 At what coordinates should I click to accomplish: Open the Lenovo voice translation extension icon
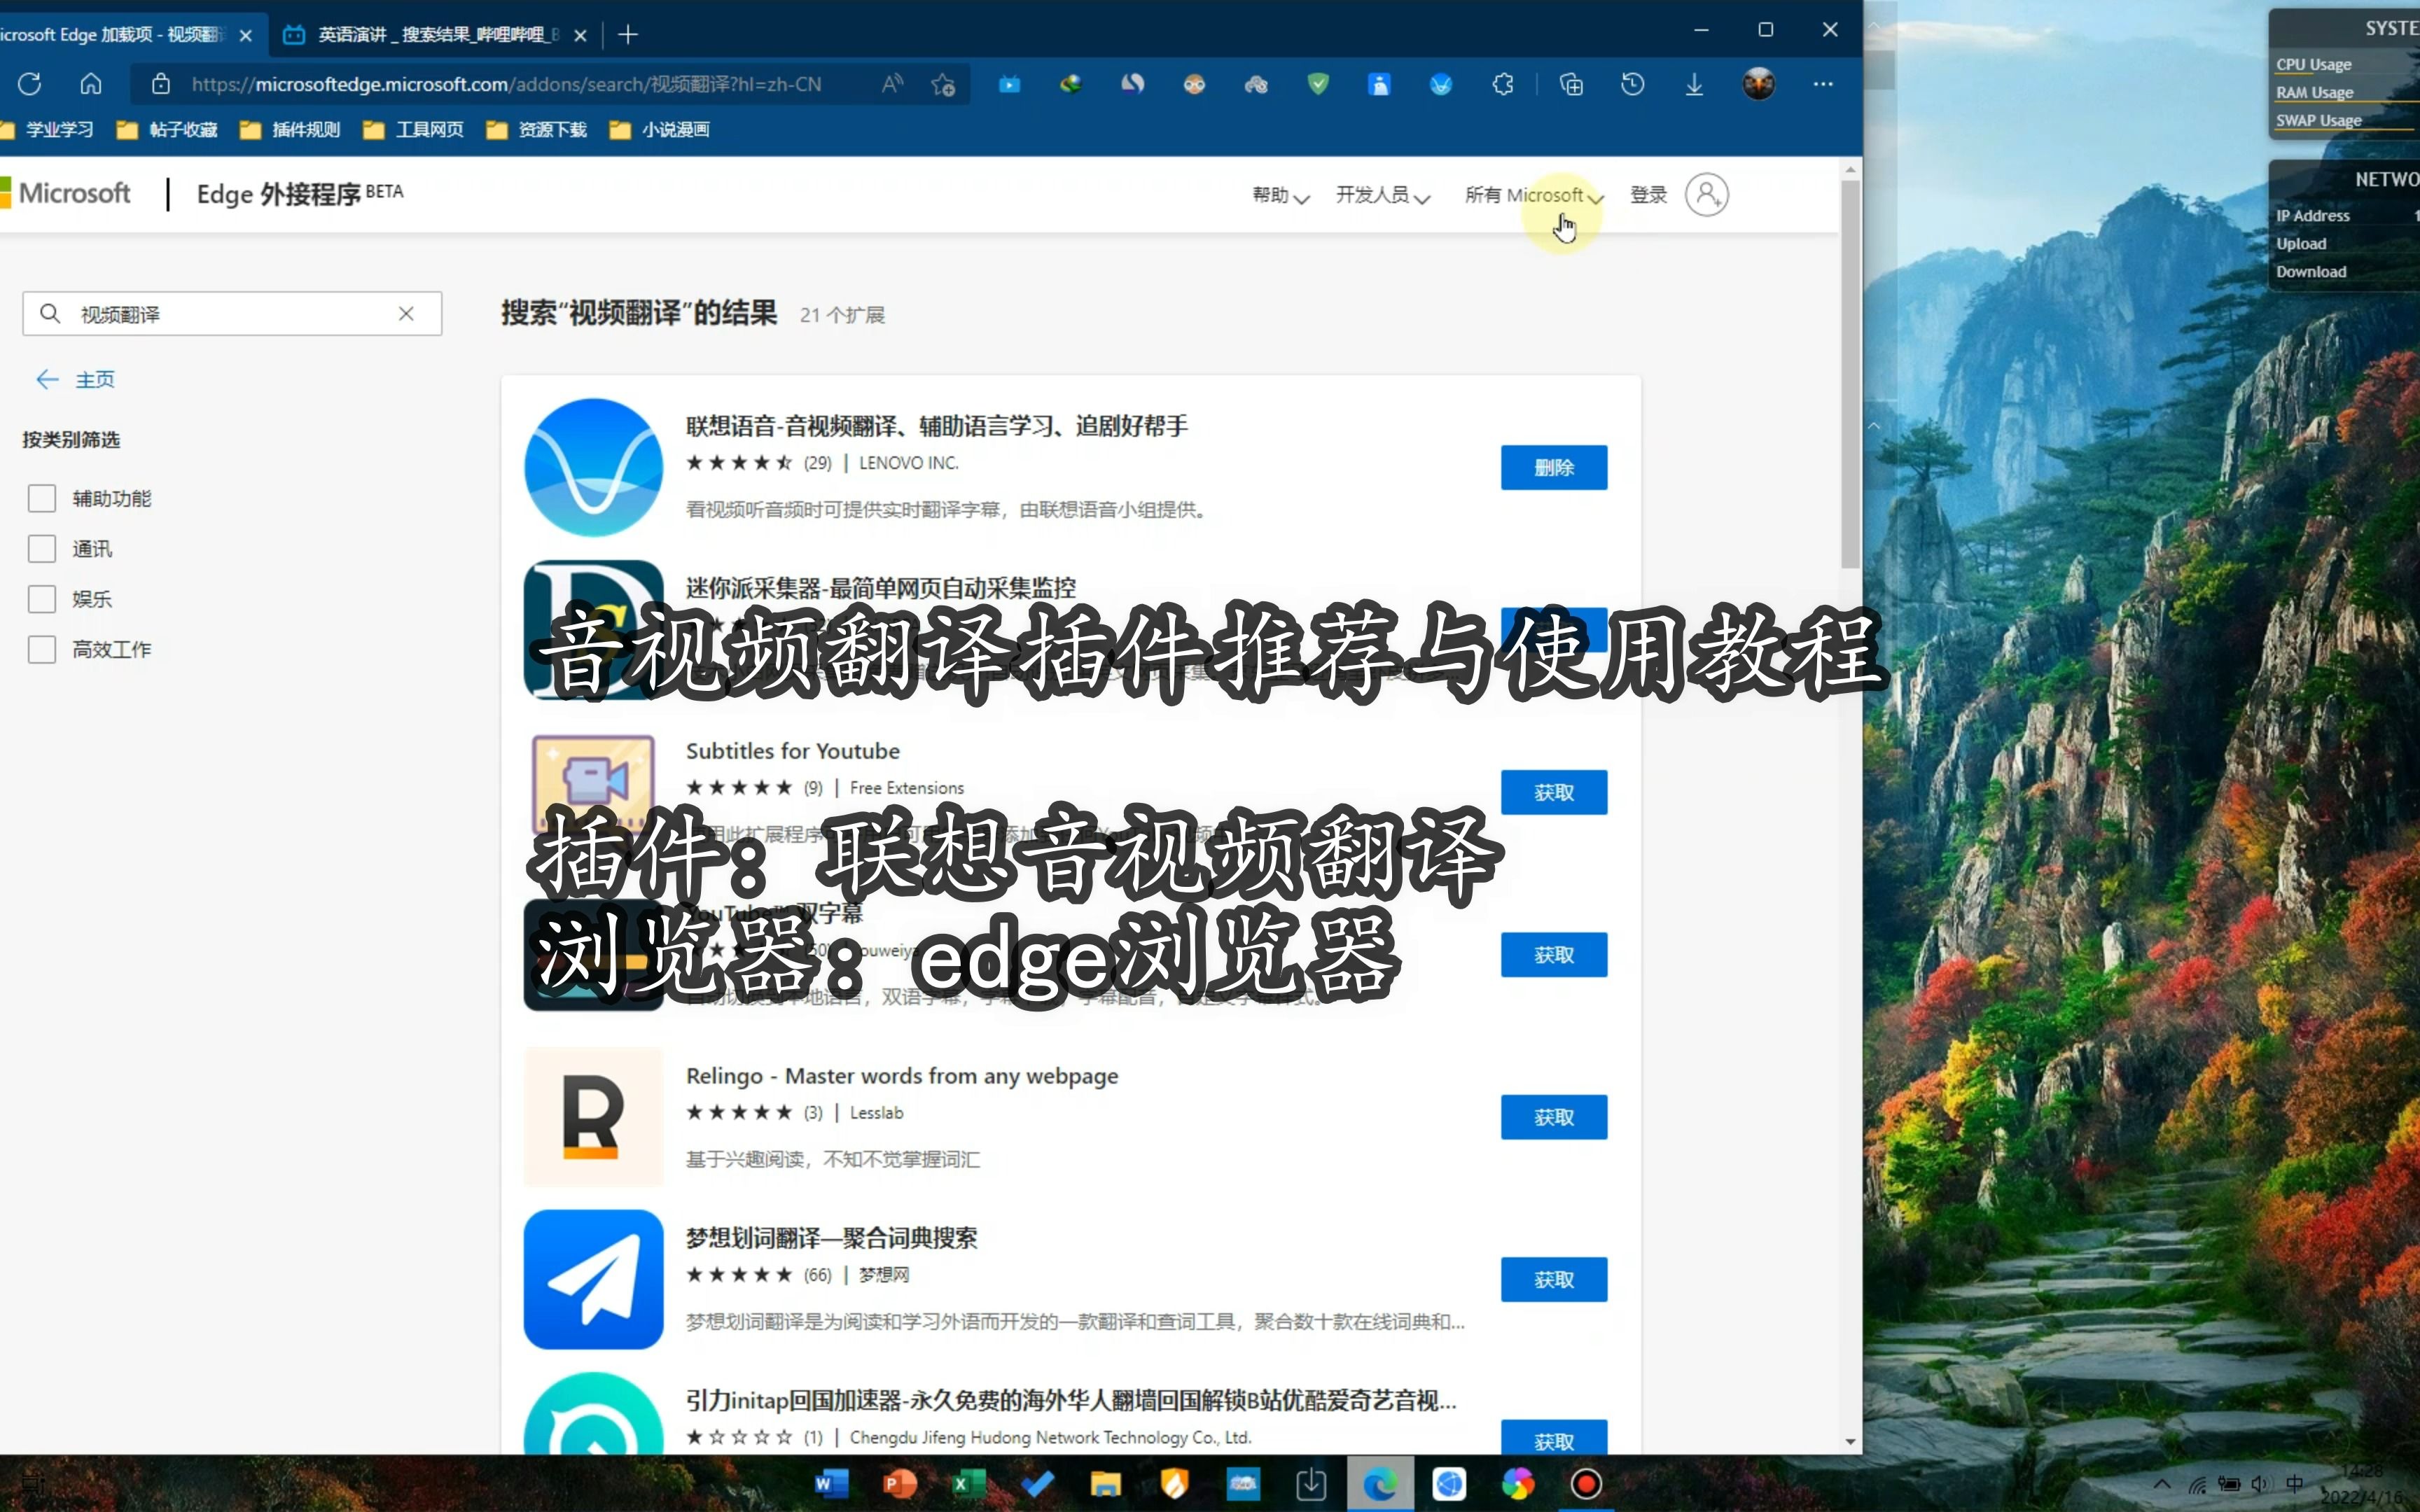1441,84
